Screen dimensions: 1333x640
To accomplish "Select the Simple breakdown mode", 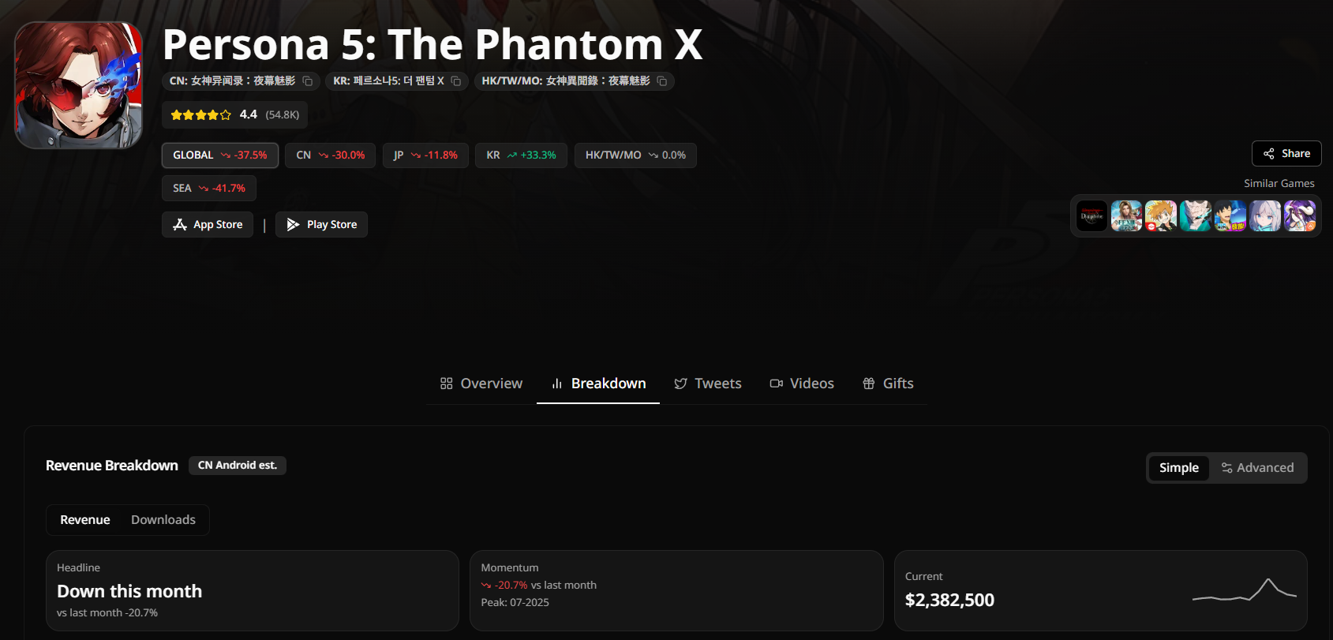I will [1179, 468].
